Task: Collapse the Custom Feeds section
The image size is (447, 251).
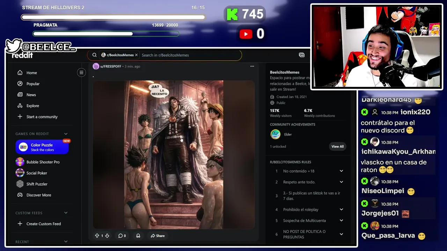Action: [x=66, y=213]
